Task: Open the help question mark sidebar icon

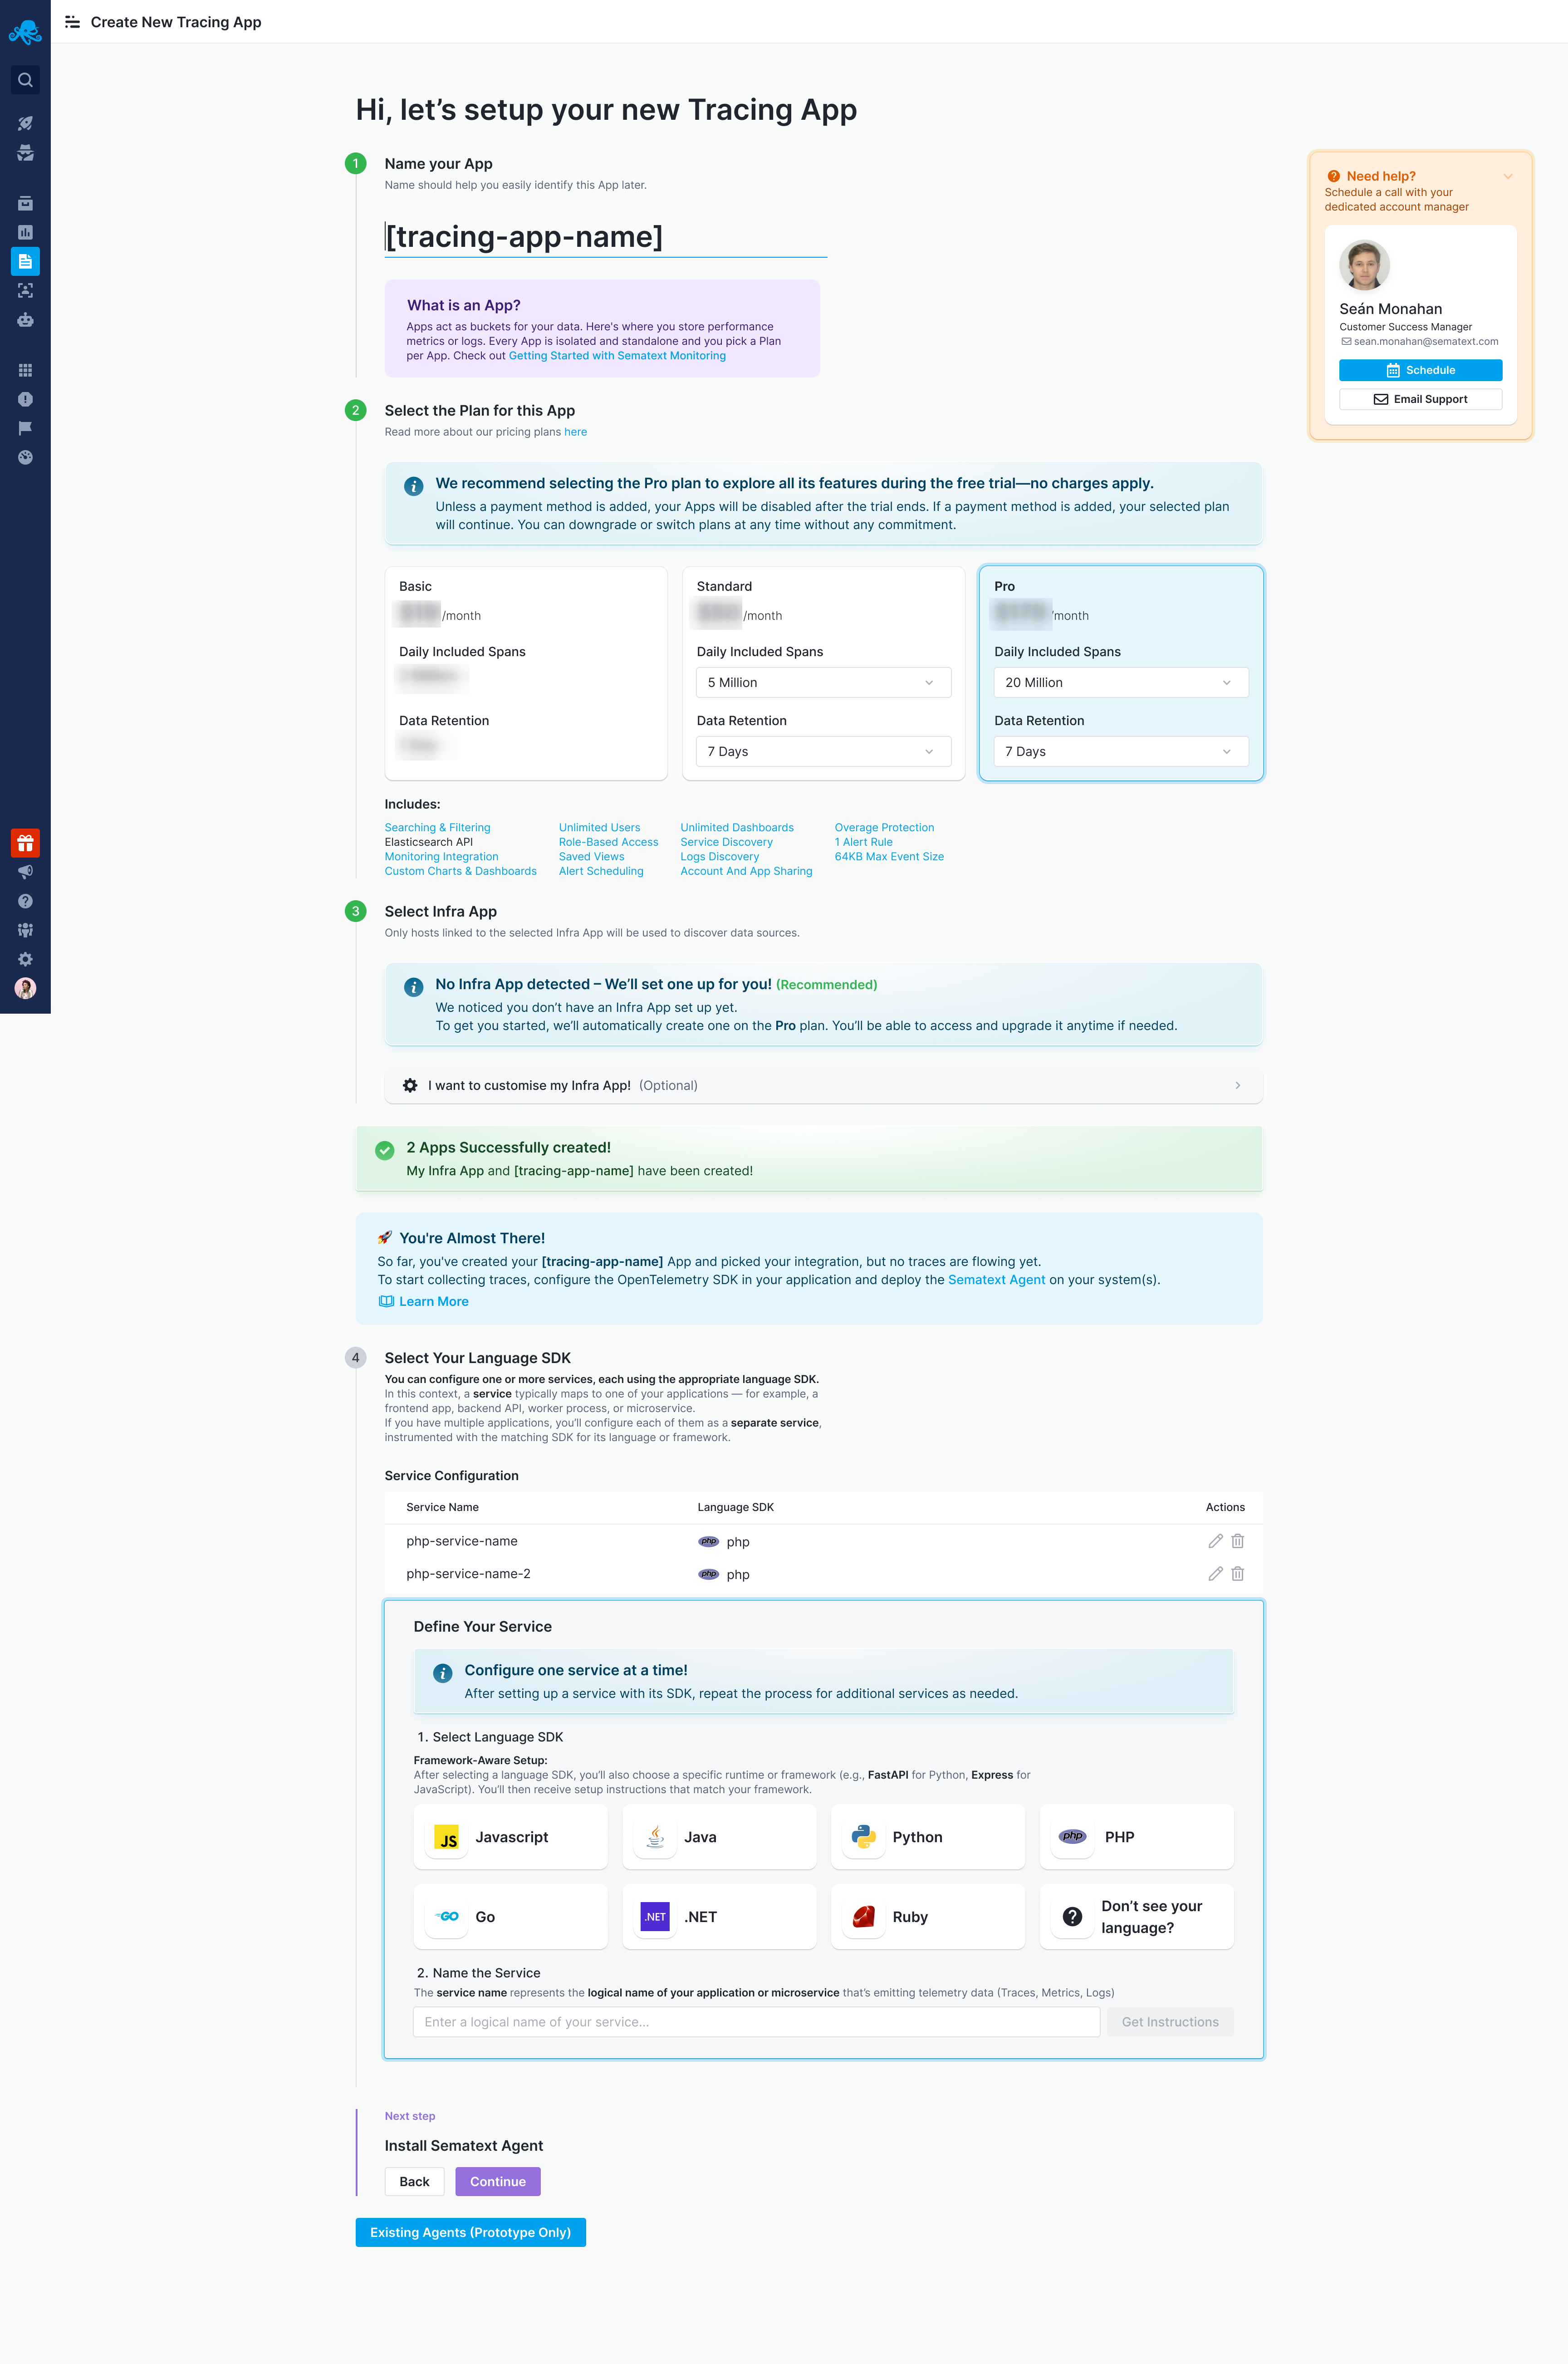Action: pyautogui.click(x=25, y=901)
